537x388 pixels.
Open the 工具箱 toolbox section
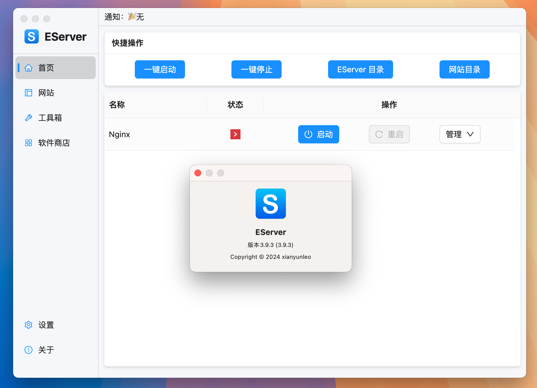coord(56,118)
